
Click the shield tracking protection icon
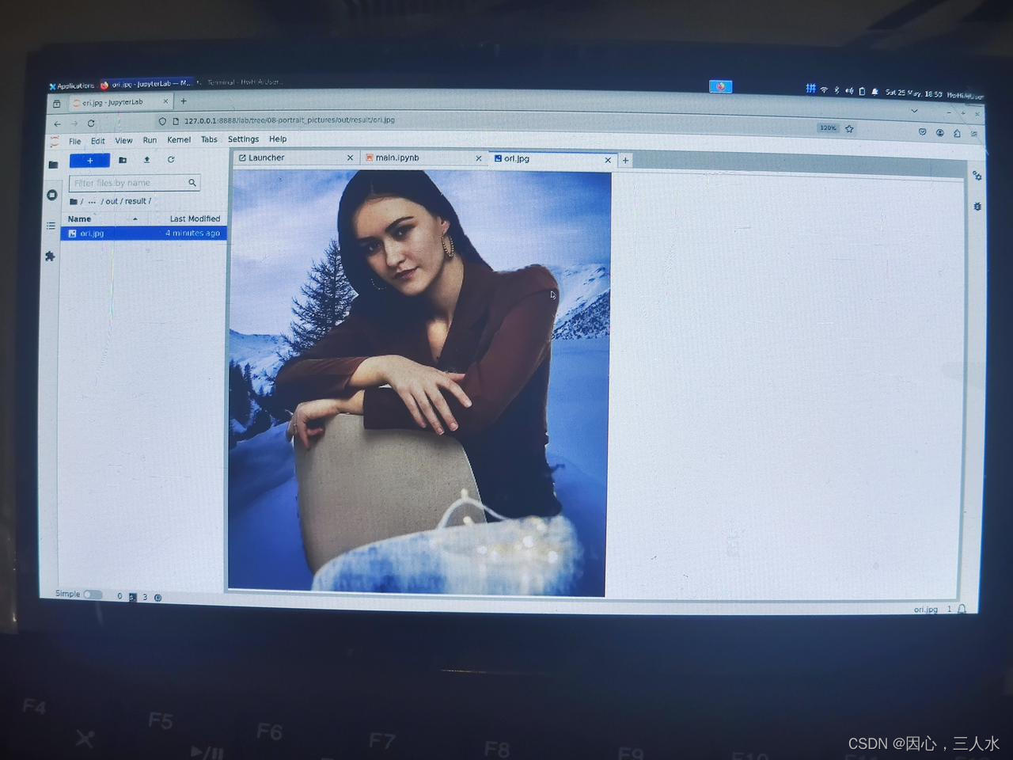pyautogui.click(x=162, y=121)
